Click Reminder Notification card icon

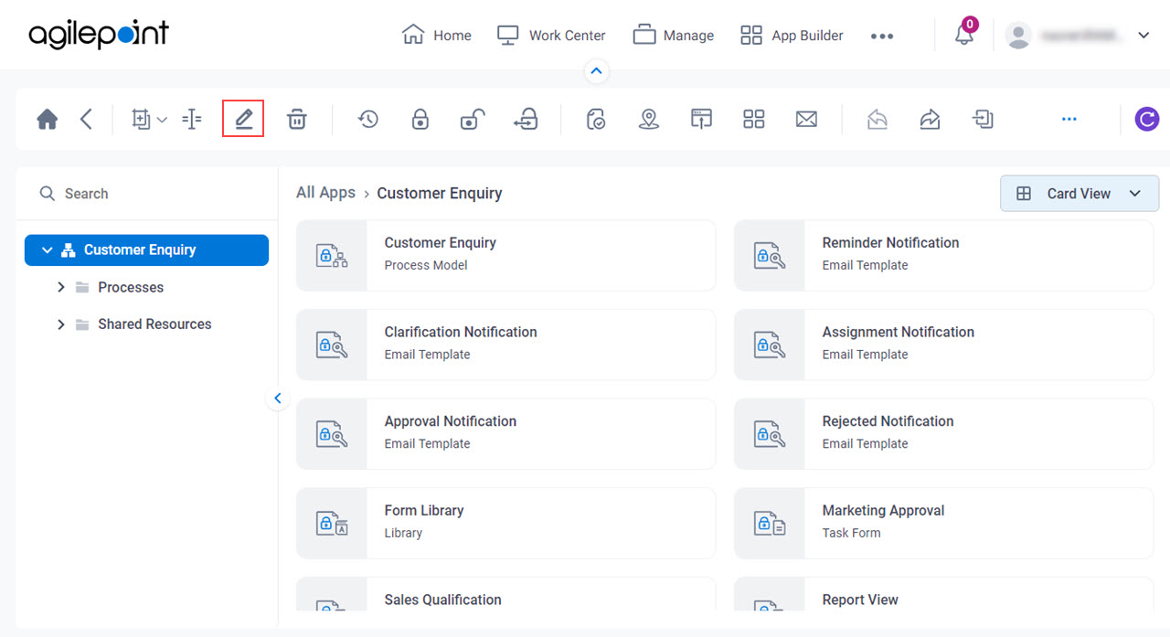click(770, 256)
